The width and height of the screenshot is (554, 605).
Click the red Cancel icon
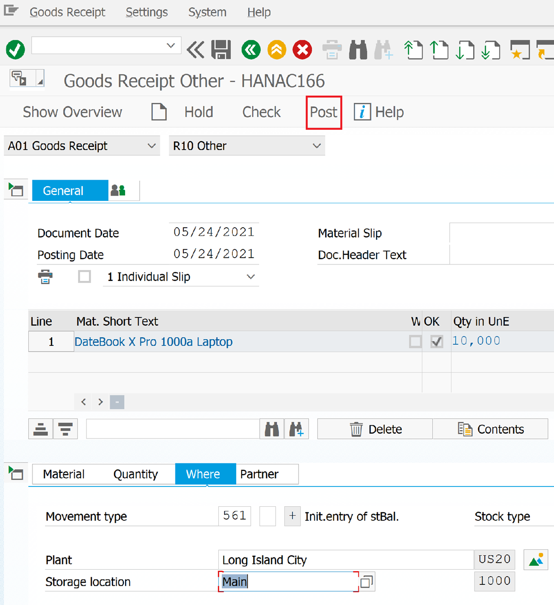click(x=302, y=49)
